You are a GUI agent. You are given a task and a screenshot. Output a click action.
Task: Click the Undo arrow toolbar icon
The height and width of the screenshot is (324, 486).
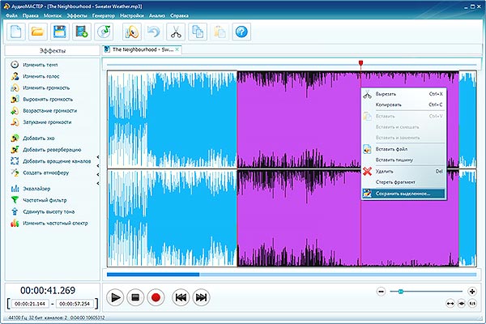pyautogui.click(x=154, y=32)
